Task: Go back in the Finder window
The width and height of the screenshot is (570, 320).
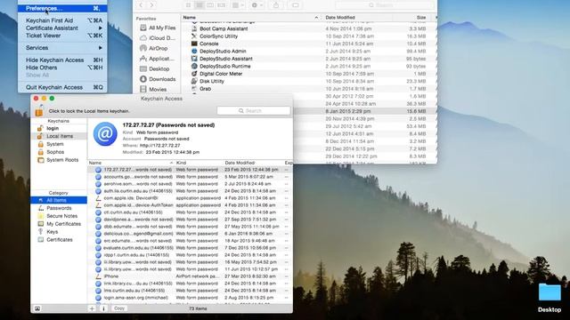Action: click(142, 5)
